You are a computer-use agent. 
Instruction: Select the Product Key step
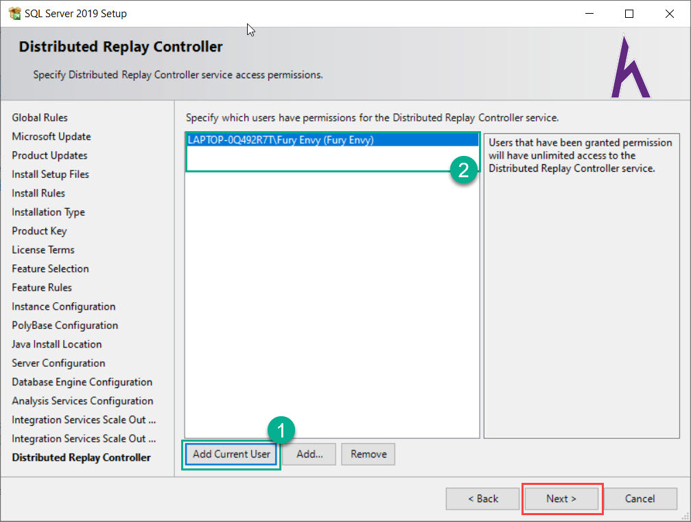pos(39,231)
